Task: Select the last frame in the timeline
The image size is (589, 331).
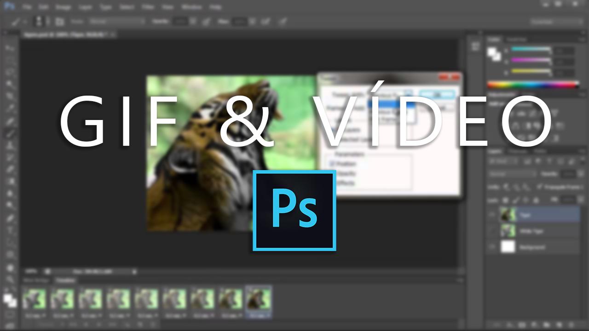Action: click(258, 301)
